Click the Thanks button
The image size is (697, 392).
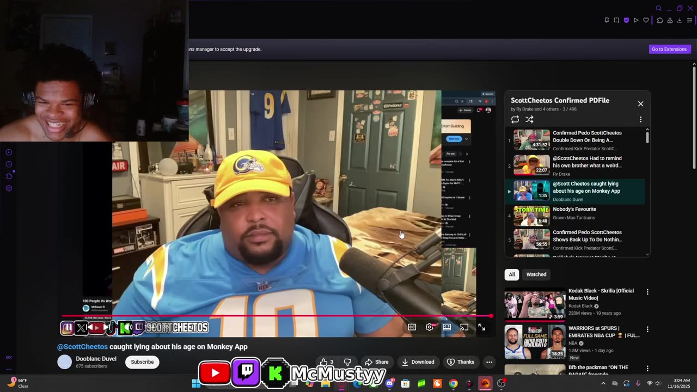coord(460,362)
